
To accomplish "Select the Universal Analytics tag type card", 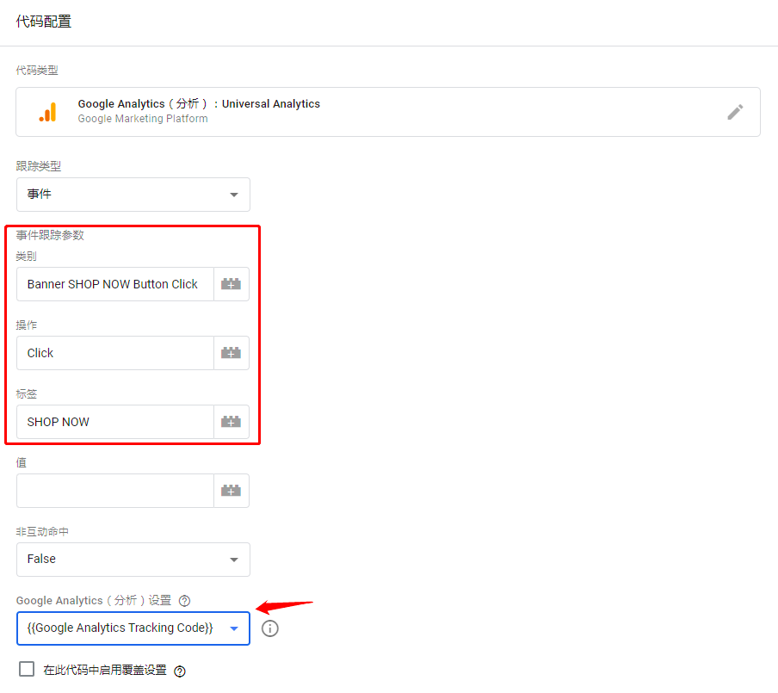I will [x=388, y=112].
